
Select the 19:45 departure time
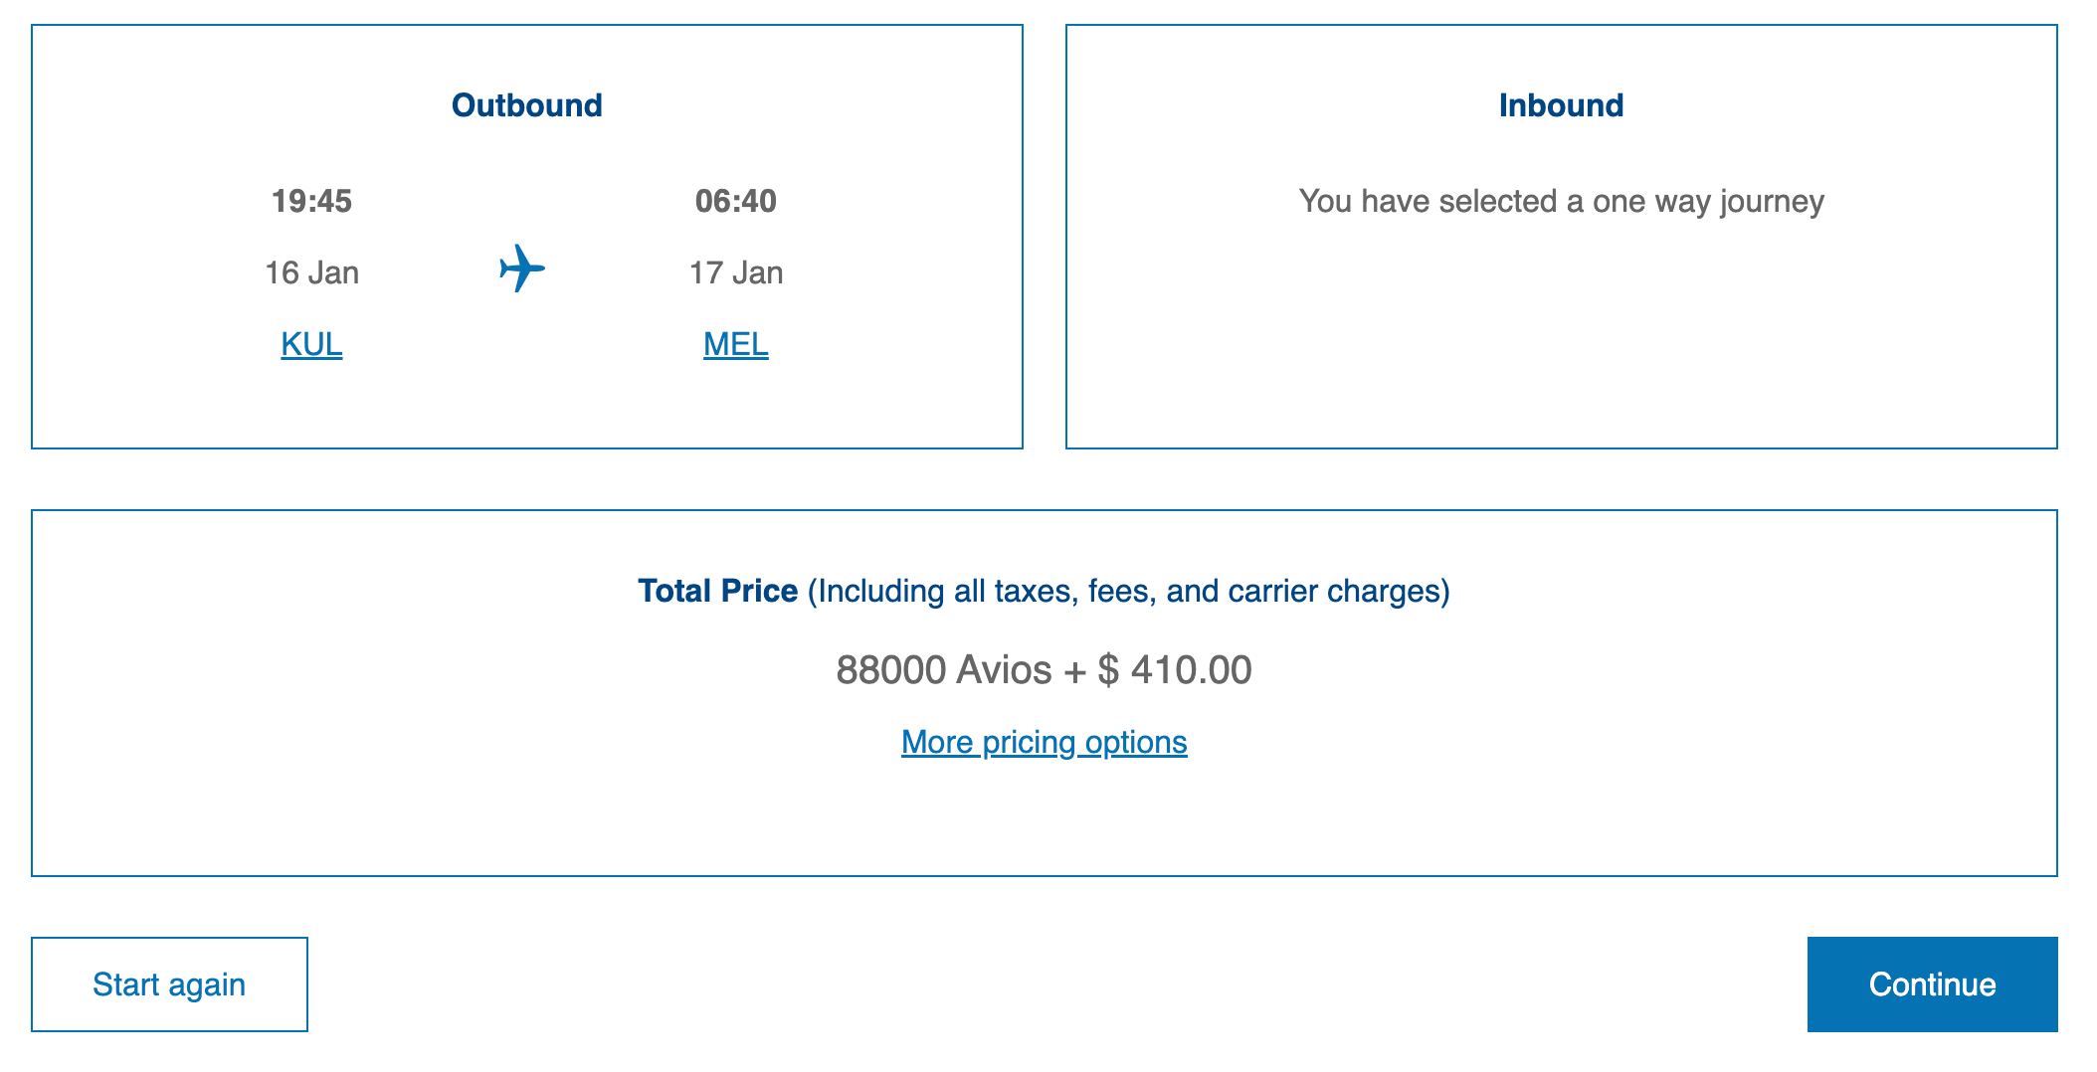click(x=310, y=201)
